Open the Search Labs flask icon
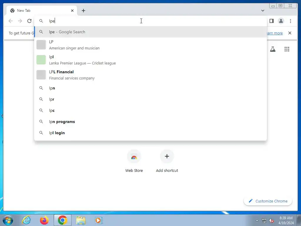Viewport: 301px width, 226px height. 272,49
